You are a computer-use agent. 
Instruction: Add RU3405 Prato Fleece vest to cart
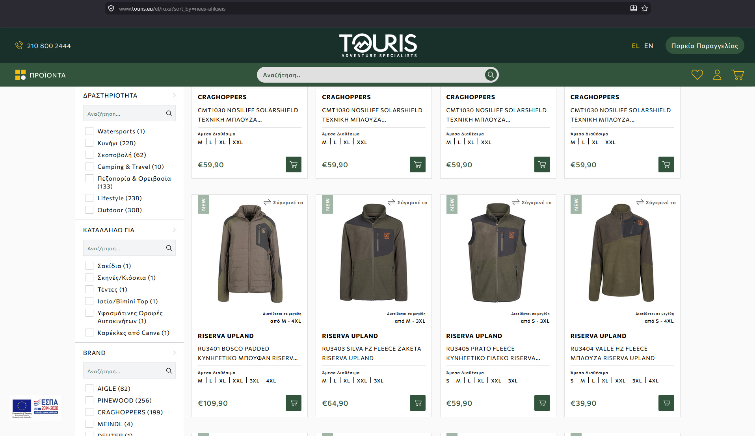[x=542, y=403]
